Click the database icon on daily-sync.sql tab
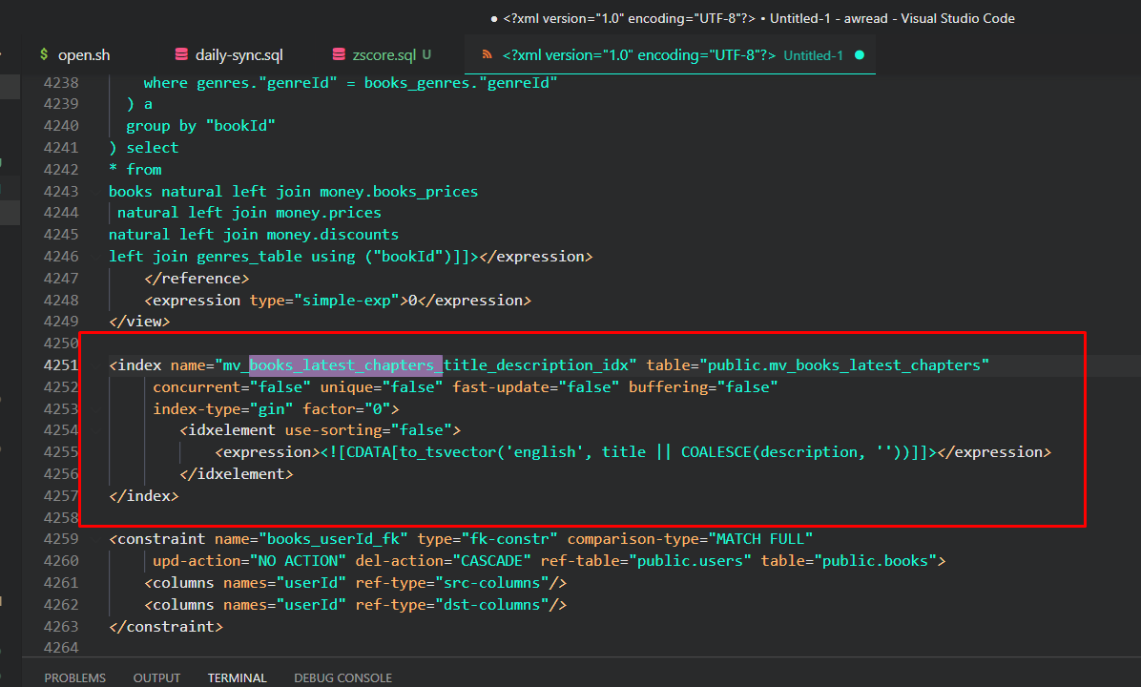The height and width of the screenshot is (687, 1141). click(179, 54)
